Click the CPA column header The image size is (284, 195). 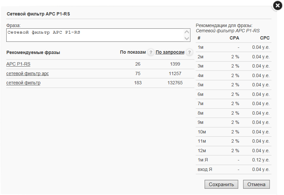(234, 38)
